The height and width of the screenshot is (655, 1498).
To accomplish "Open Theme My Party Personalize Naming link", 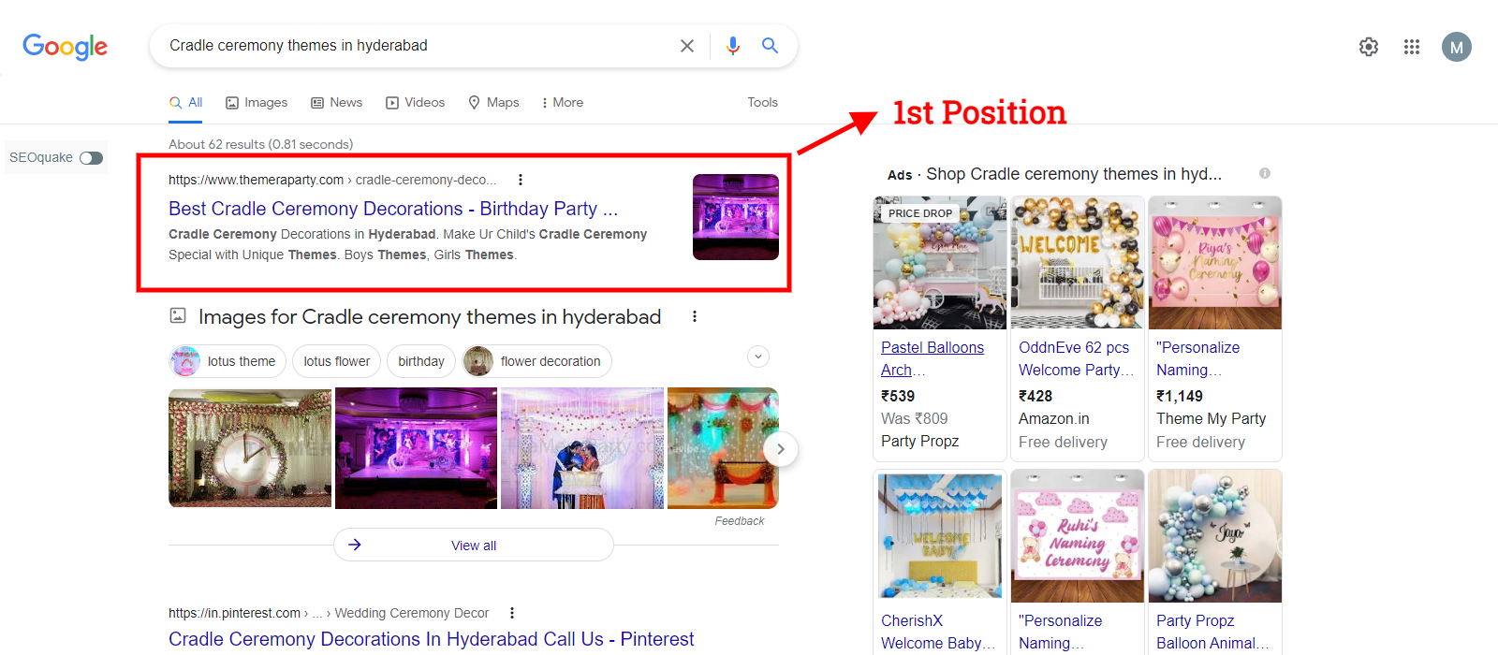I will [x=1198, y=358].
